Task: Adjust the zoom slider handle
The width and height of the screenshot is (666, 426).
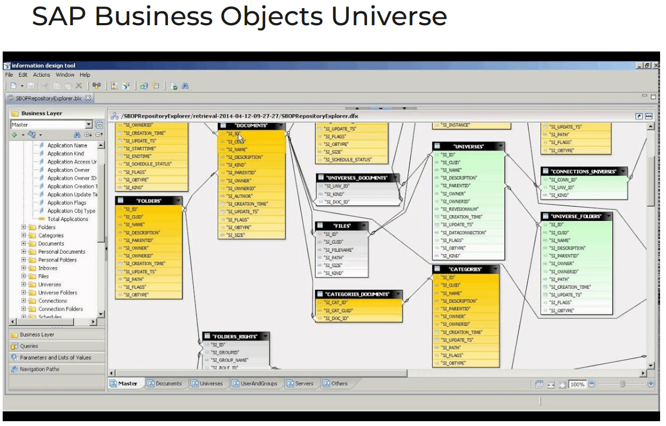Action: click(623, 384)
